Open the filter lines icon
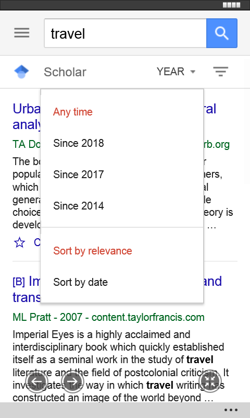 pyautogui.click(x=220, y=72)
